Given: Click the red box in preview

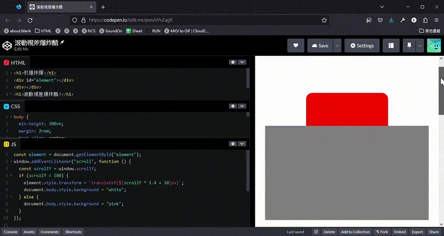Looking at the screenshot, I should pyautogui.click(x=347, y=109).
